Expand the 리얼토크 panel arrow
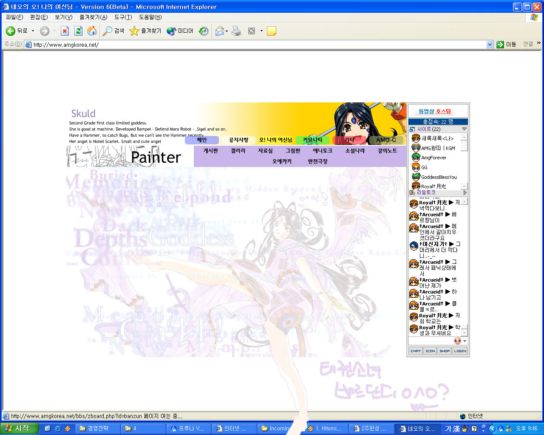 [x=465, y=193]
